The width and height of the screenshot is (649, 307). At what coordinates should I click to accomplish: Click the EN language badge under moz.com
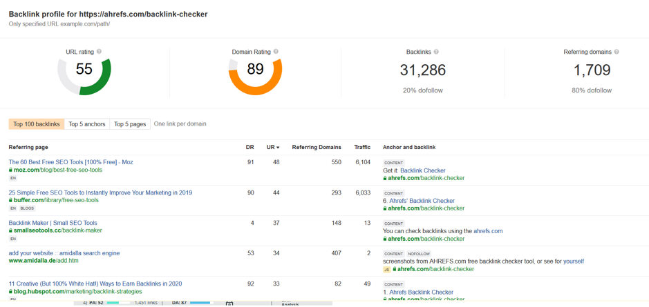[x=13, y=178]
